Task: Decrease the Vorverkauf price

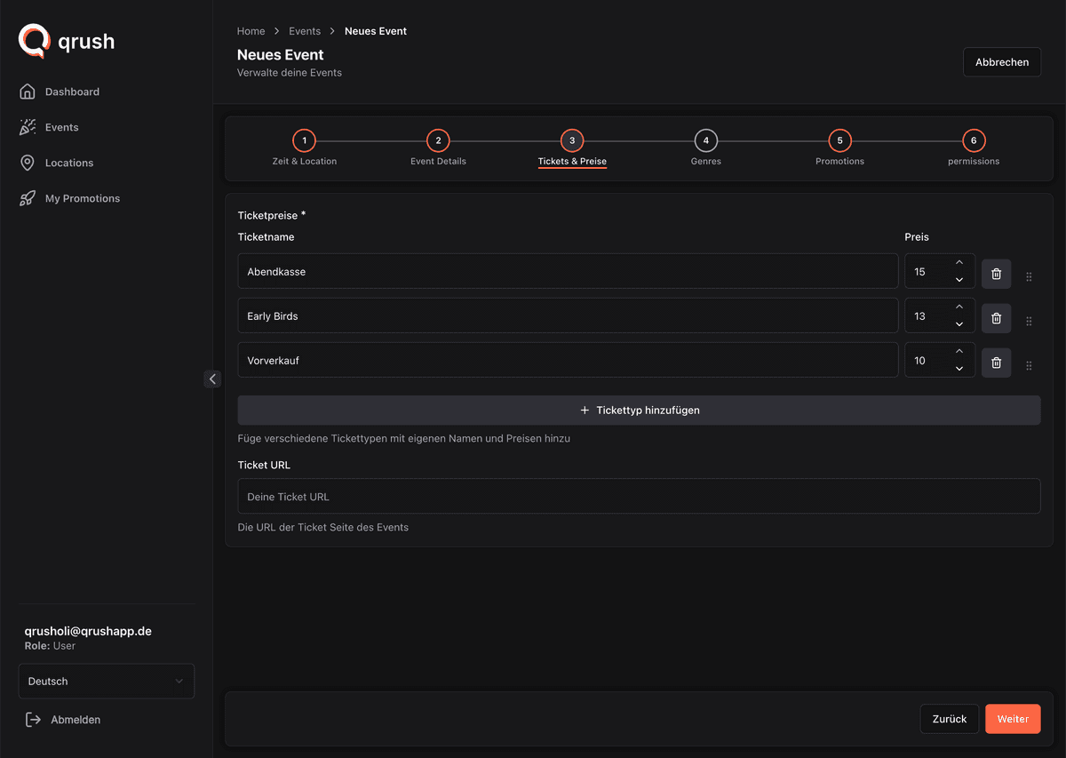Action: point(959,369)
